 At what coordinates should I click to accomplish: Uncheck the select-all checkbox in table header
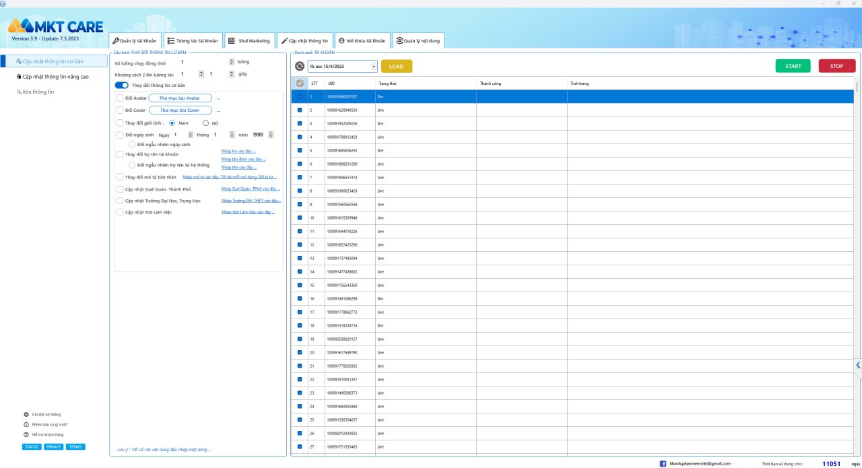[x=300, y=83]
